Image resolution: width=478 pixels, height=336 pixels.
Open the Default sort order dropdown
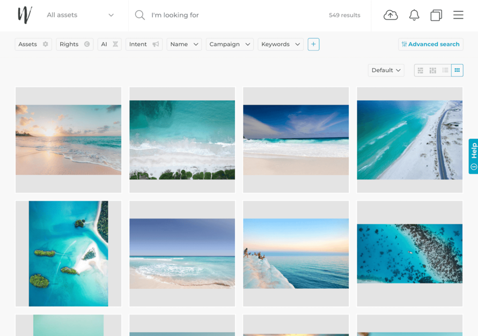[386, 70]
